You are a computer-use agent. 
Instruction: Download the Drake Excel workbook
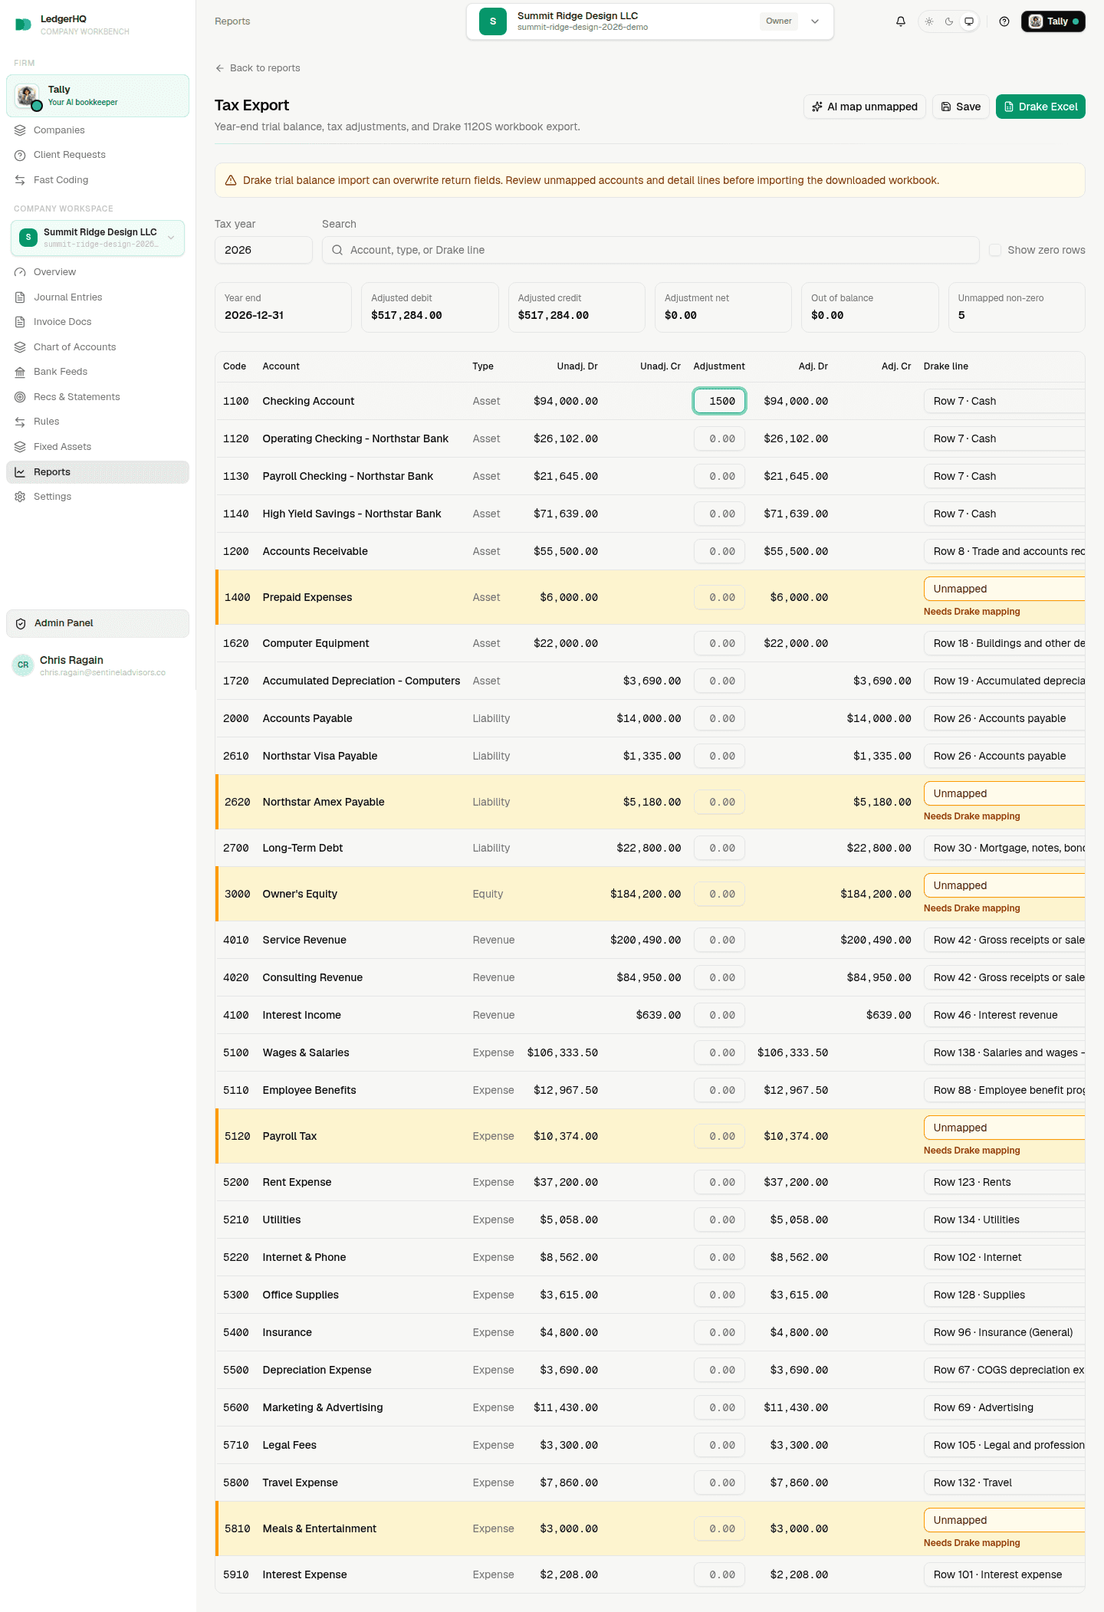pyautogui.click(x=1040, y=107)
